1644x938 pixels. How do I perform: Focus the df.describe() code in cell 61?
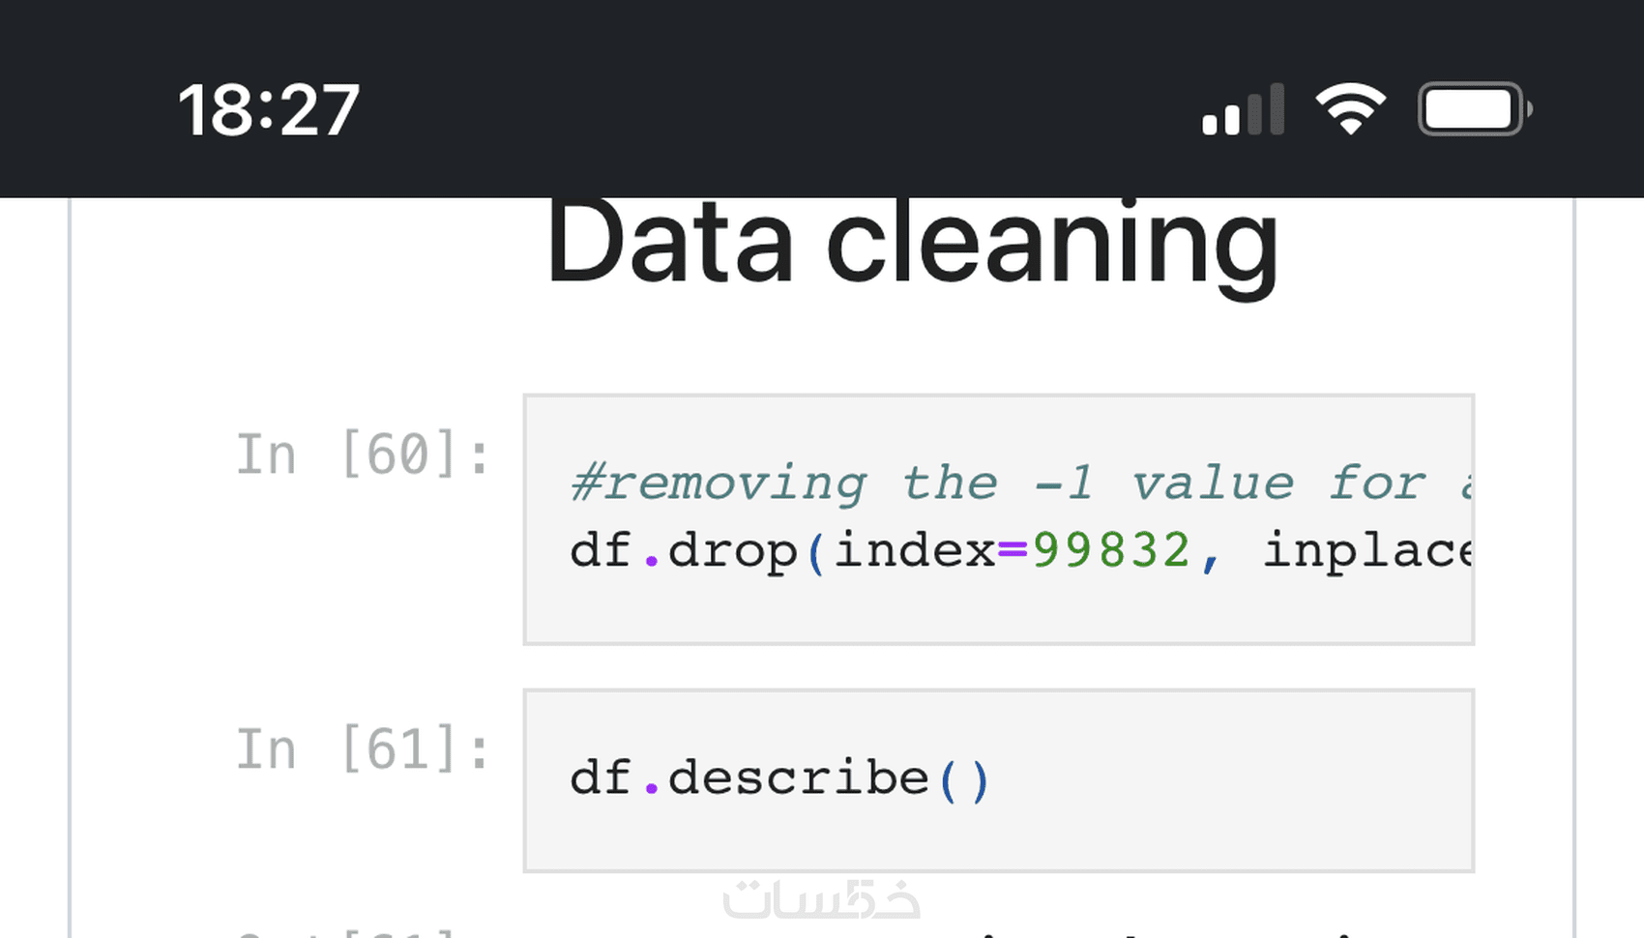pos(778,778)
